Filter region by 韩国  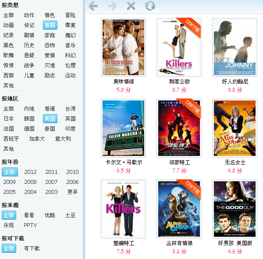coord(29,119)
